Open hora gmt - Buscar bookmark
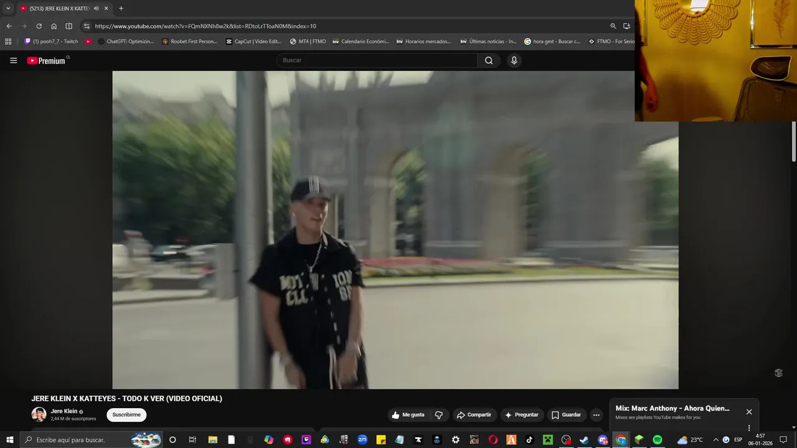 pos(552,42)
